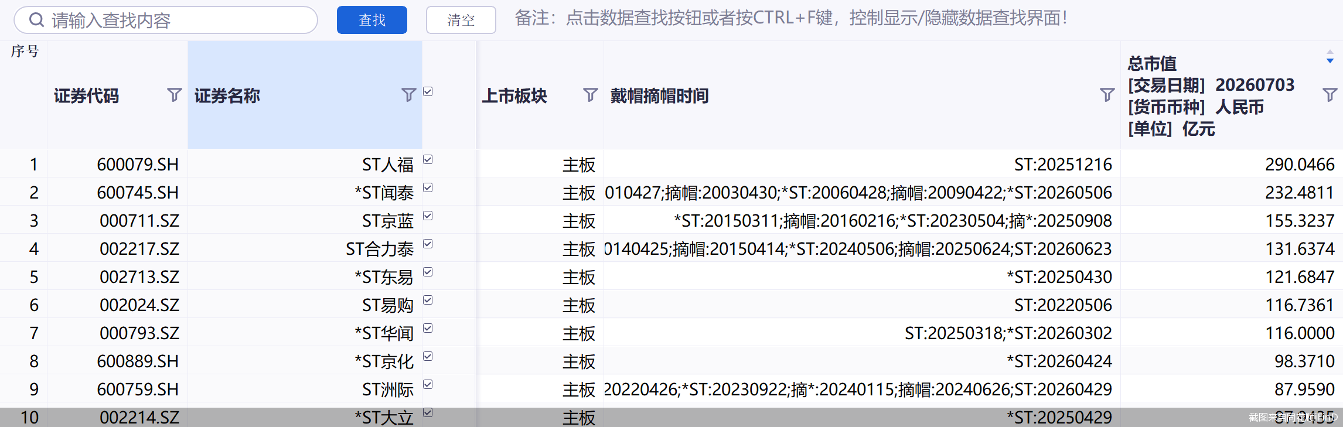Toggle checkbox for *ST华闻 row
Viewport: 1343px width, 427px height.
pos(428,328)
